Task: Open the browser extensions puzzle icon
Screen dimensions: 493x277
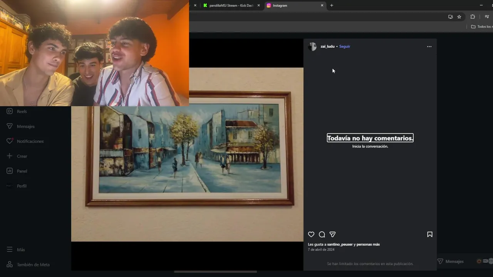Action: coord(473,17)
